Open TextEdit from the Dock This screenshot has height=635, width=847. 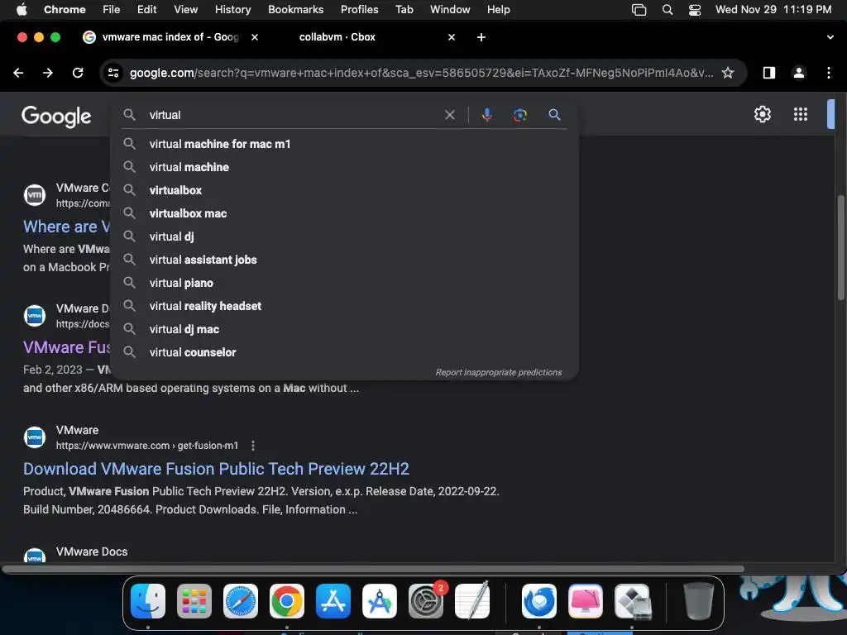(x=472, y=601)
